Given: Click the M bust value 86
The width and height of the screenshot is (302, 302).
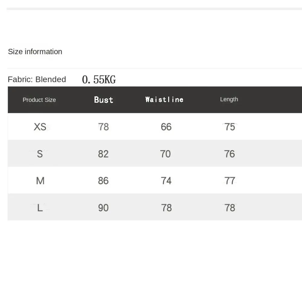Looking at the screenshot, I should click(x=103, y=181).
